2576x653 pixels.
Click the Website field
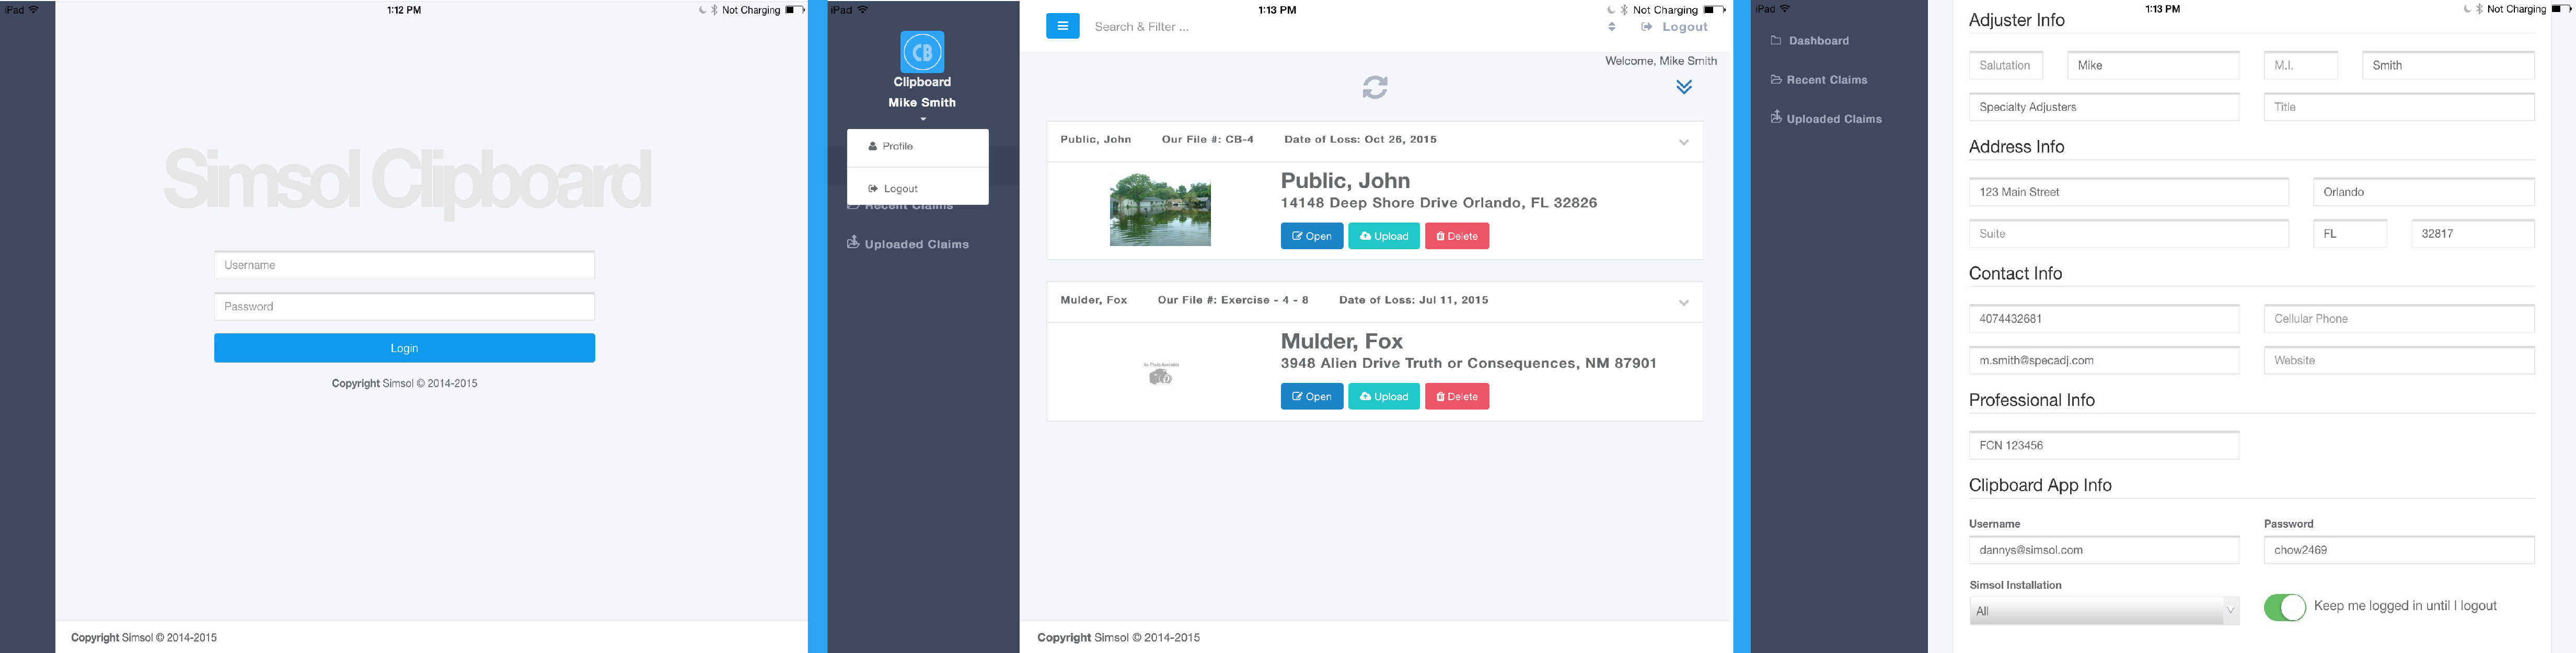(x=2398, y=360)
